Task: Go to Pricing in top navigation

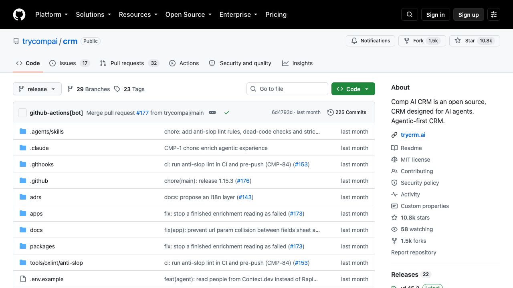Action: click(x=276, y=14)
